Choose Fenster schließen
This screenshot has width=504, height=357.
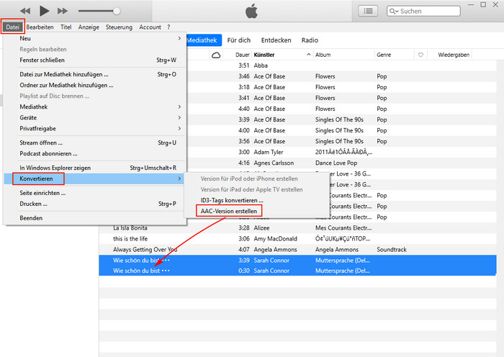(x=95, y=60)
